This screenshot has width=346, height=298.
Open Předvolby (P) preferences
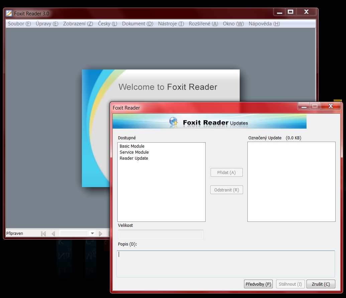click(x=258, y=284)
